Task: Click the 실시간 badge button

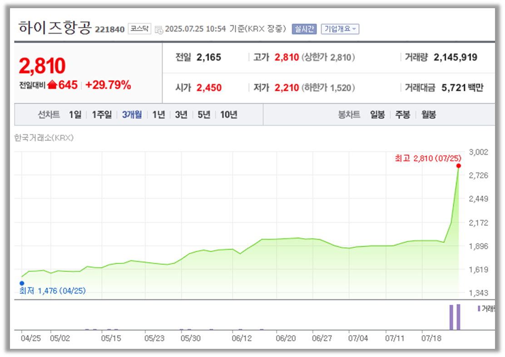Action: click(304, 29)
